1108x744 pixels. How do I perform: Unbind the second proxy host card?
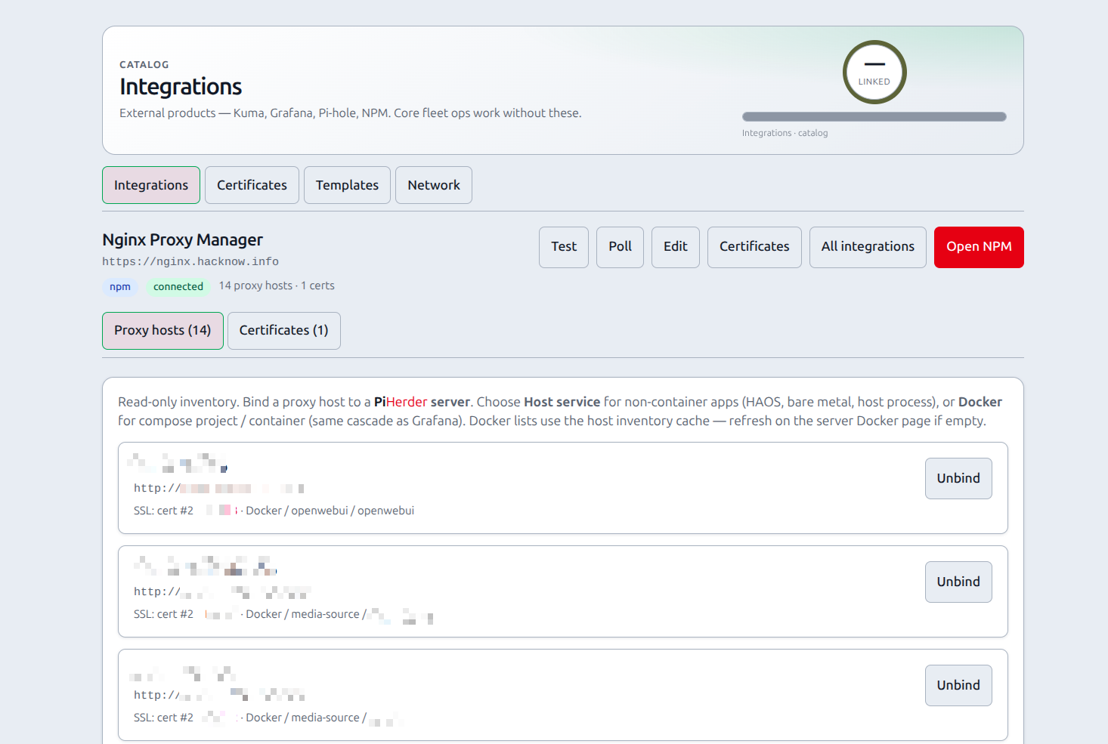click(958, 582)
